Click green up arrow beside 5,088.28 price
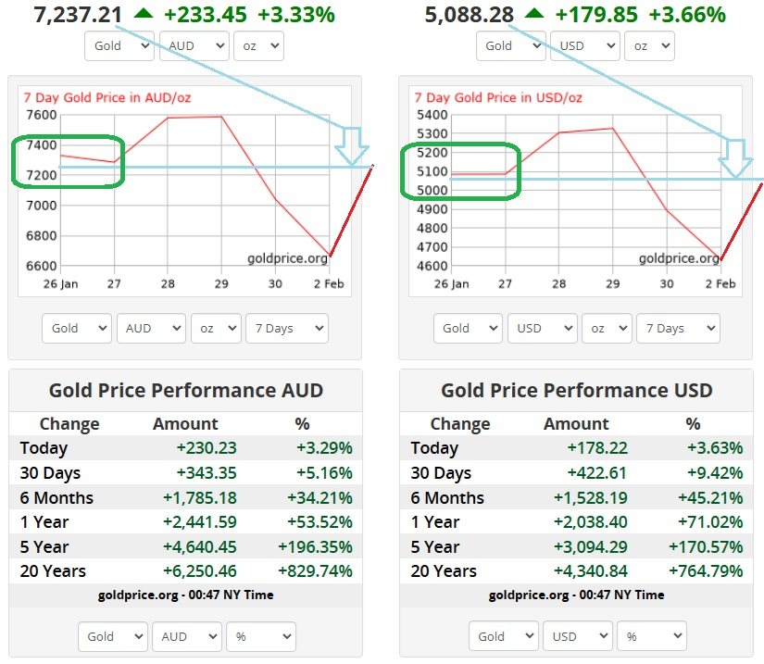The width and height of the screenshot is (764, 664). 534,13
